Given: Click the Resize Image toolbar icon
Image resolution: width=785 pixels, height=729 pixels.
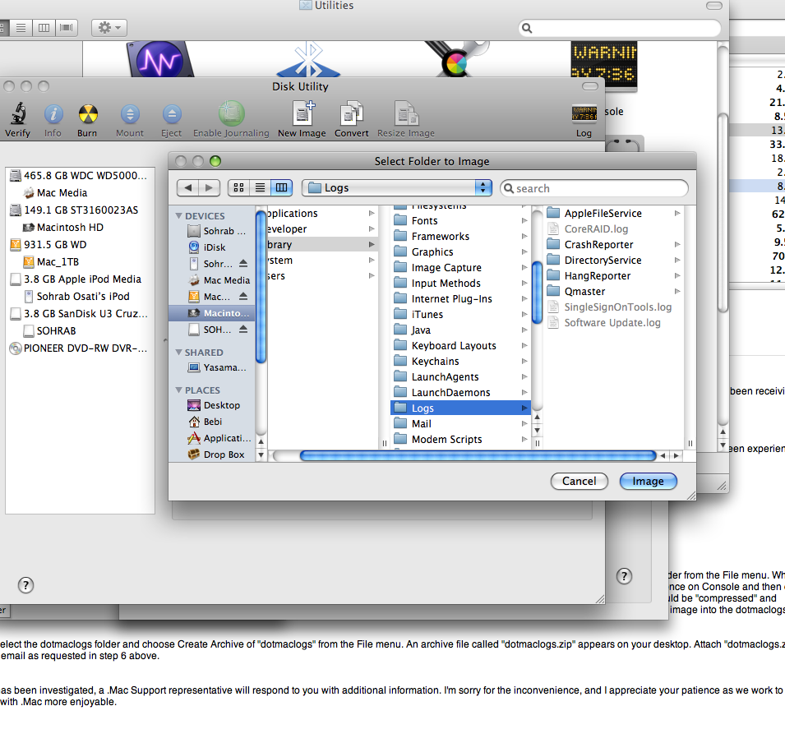Looking at the screenshot, I should point(405,113).
